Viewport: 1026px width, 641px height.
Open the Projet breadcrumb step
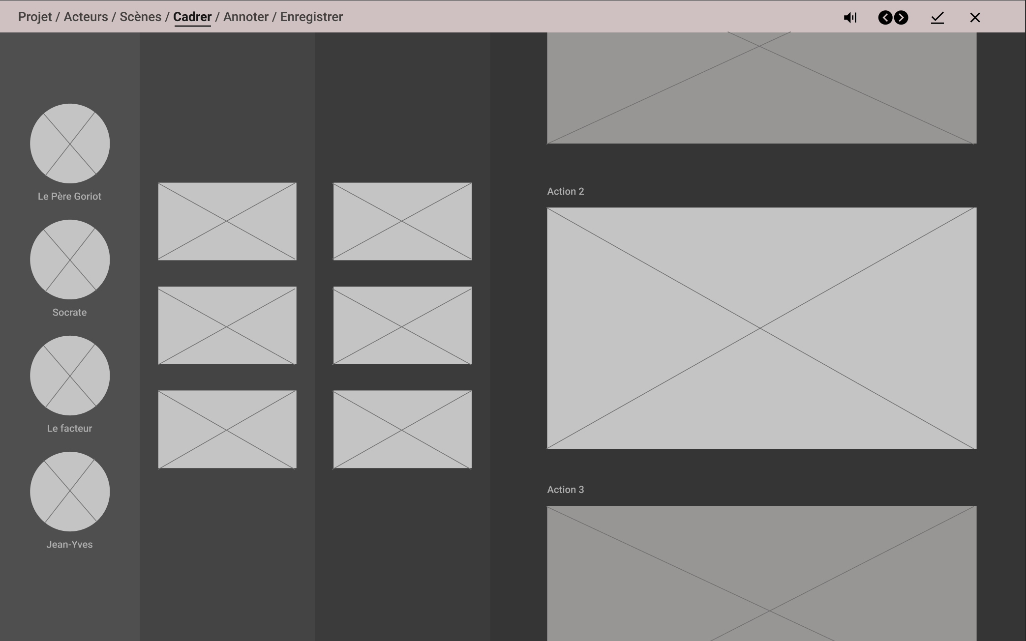click(35, 17)
